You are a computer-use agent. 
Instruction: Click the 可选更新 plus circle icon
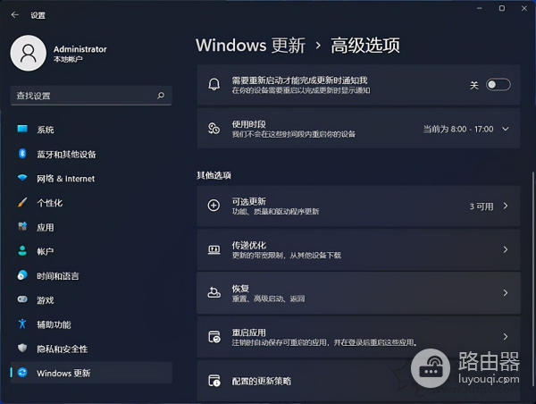click(x=214, y=206)
